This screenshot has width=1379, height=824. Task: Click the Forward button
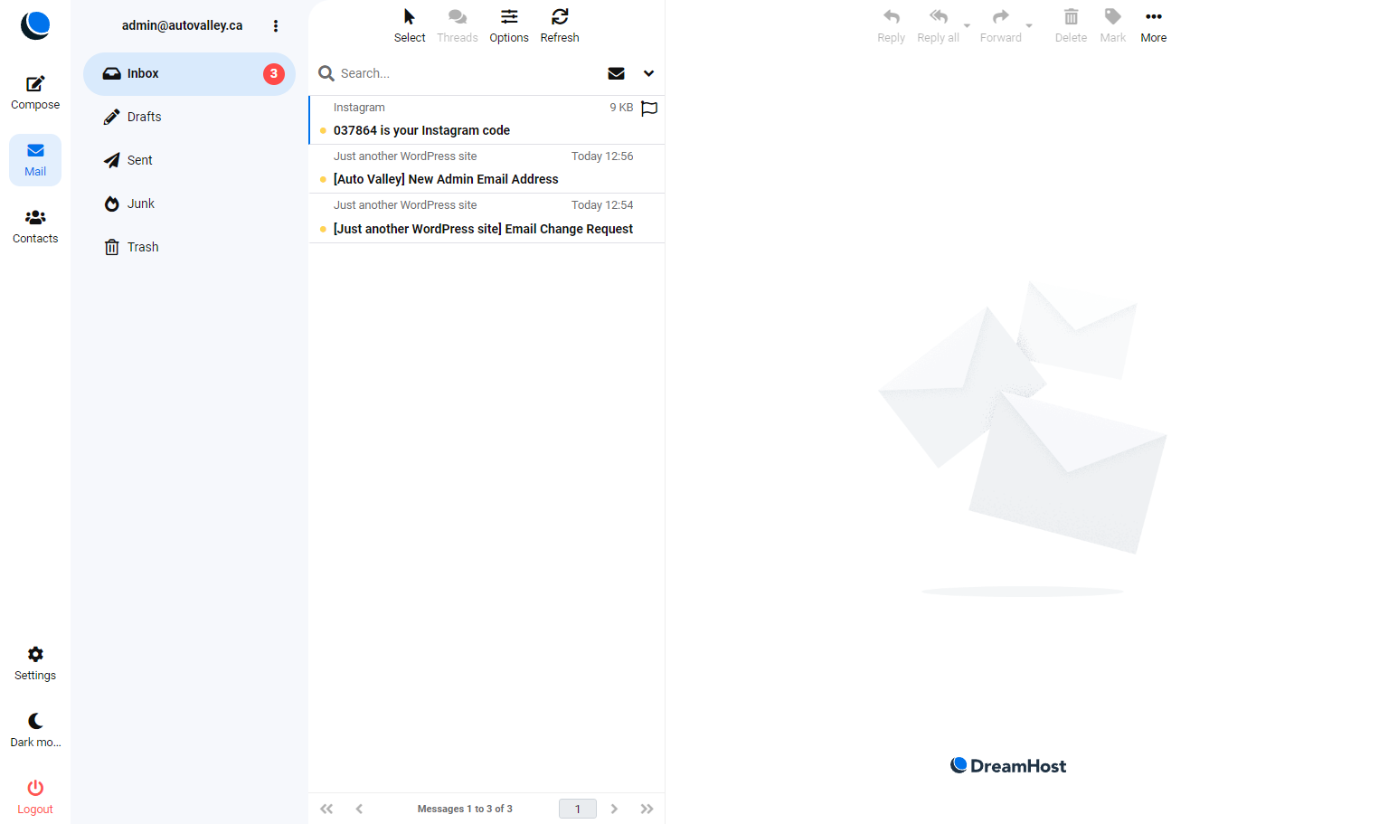(1000, 26)
